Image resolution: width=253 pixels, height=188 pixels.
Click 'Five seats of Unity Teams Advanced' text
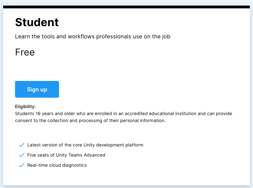[66, 155]
